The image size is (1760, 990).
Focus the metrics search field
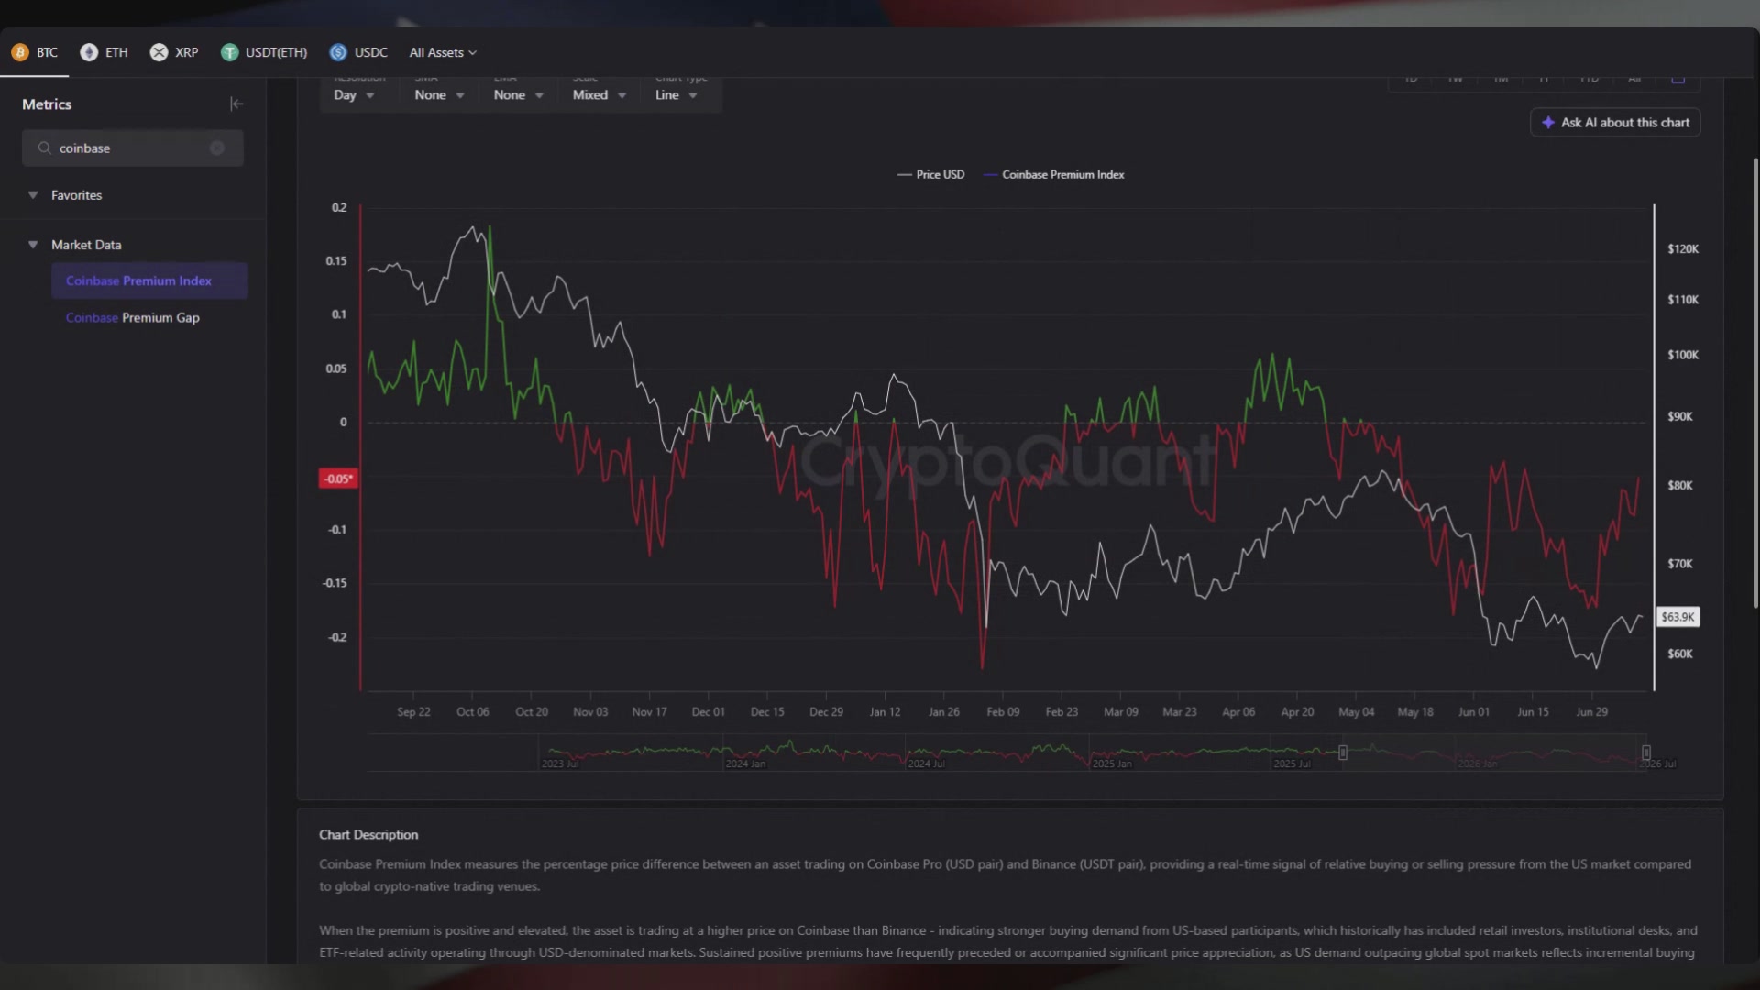click(133, 148)
